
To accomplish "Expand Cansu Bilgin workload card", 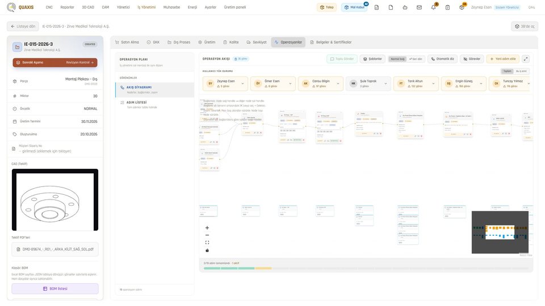I will [338, 84].
